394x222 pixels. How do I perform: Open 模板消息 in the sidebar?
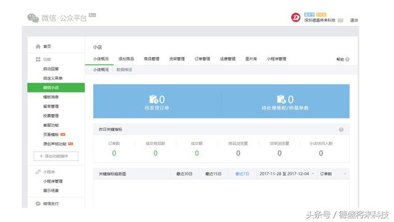click(x=50, y=97)
